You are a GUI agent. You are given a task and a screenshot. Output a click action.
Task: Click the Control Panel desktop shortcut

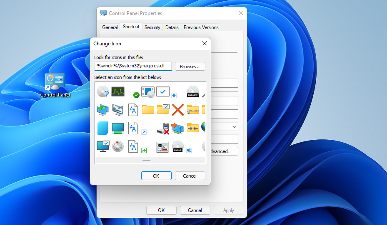[x=55, y=85]
